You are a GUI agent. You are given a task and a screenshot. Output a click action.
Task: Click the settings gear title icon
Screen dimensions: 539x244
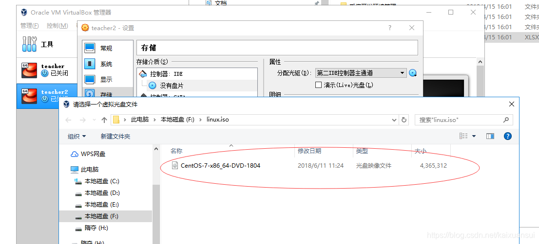point(85,28)
